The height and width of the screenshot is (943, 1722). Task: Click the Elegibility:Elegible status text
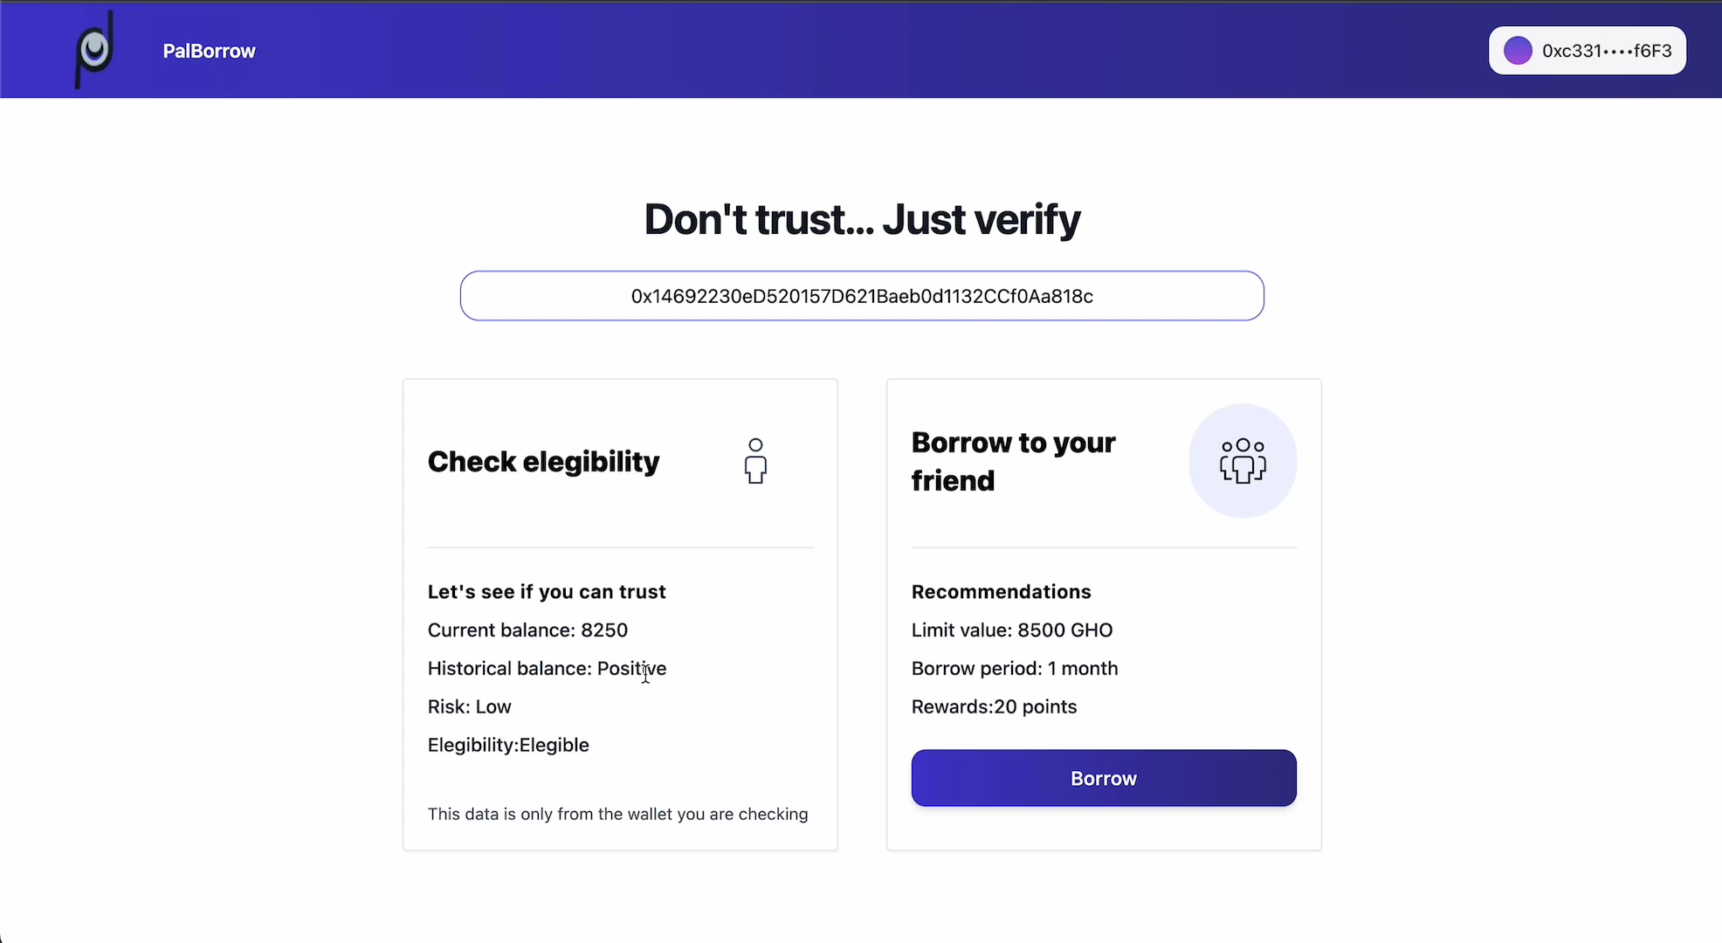[508, 746]
